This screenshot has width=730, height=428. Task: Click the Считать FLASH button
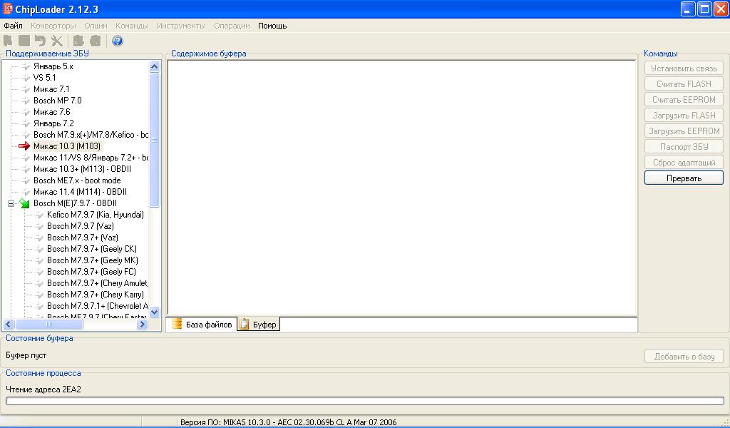(x=684, y=84)
